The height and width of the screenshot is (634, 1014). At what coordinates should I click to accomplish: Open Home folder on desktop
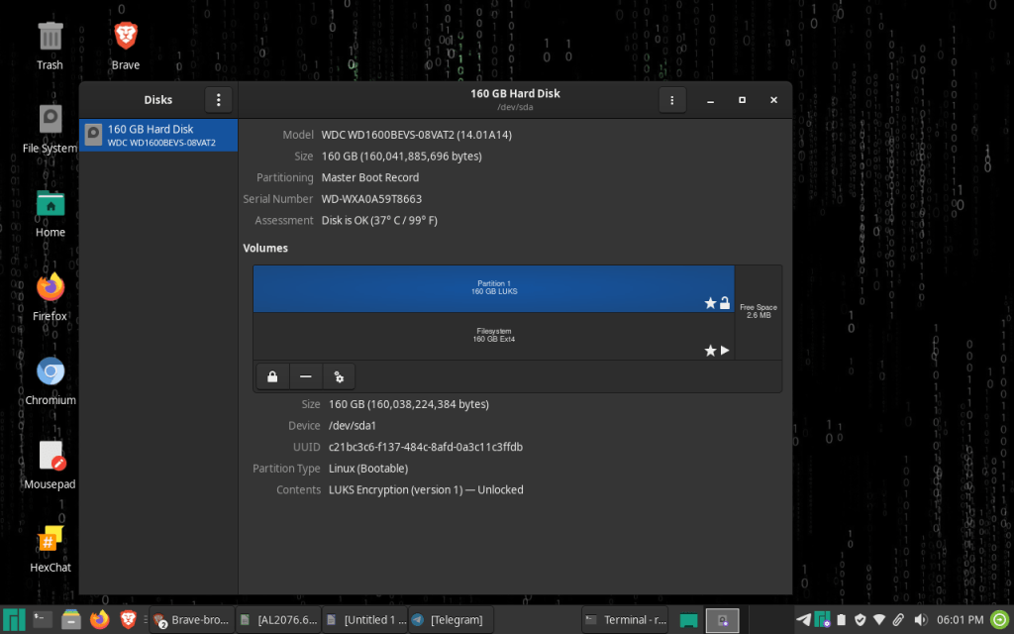pos(50,214)
